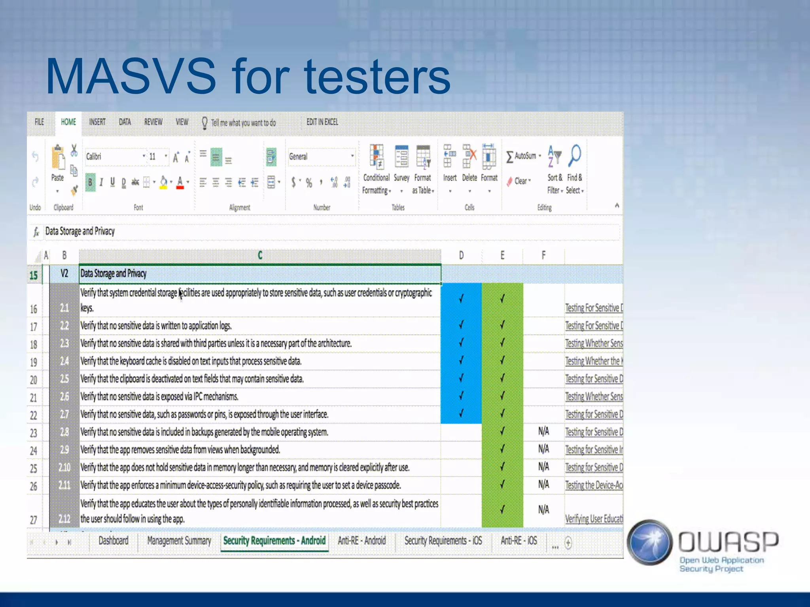Toggle the highlighted Middle Align button
Image resolution: width=810 pixels, height=607 pixels.
(216, 157)
